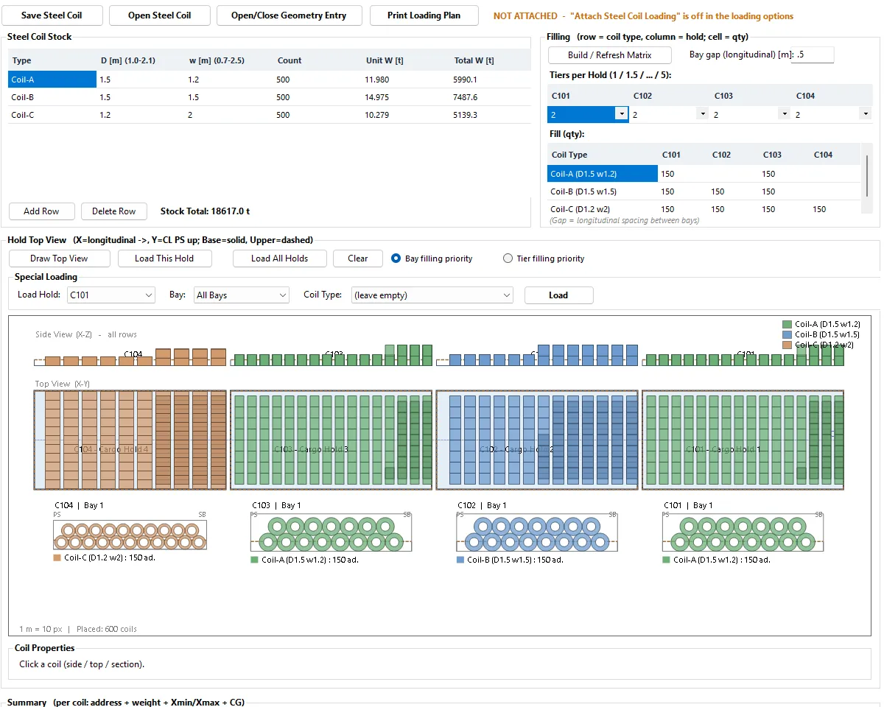
Task: Click the Placed: 600 coils status text
Action: pos(107,629)
